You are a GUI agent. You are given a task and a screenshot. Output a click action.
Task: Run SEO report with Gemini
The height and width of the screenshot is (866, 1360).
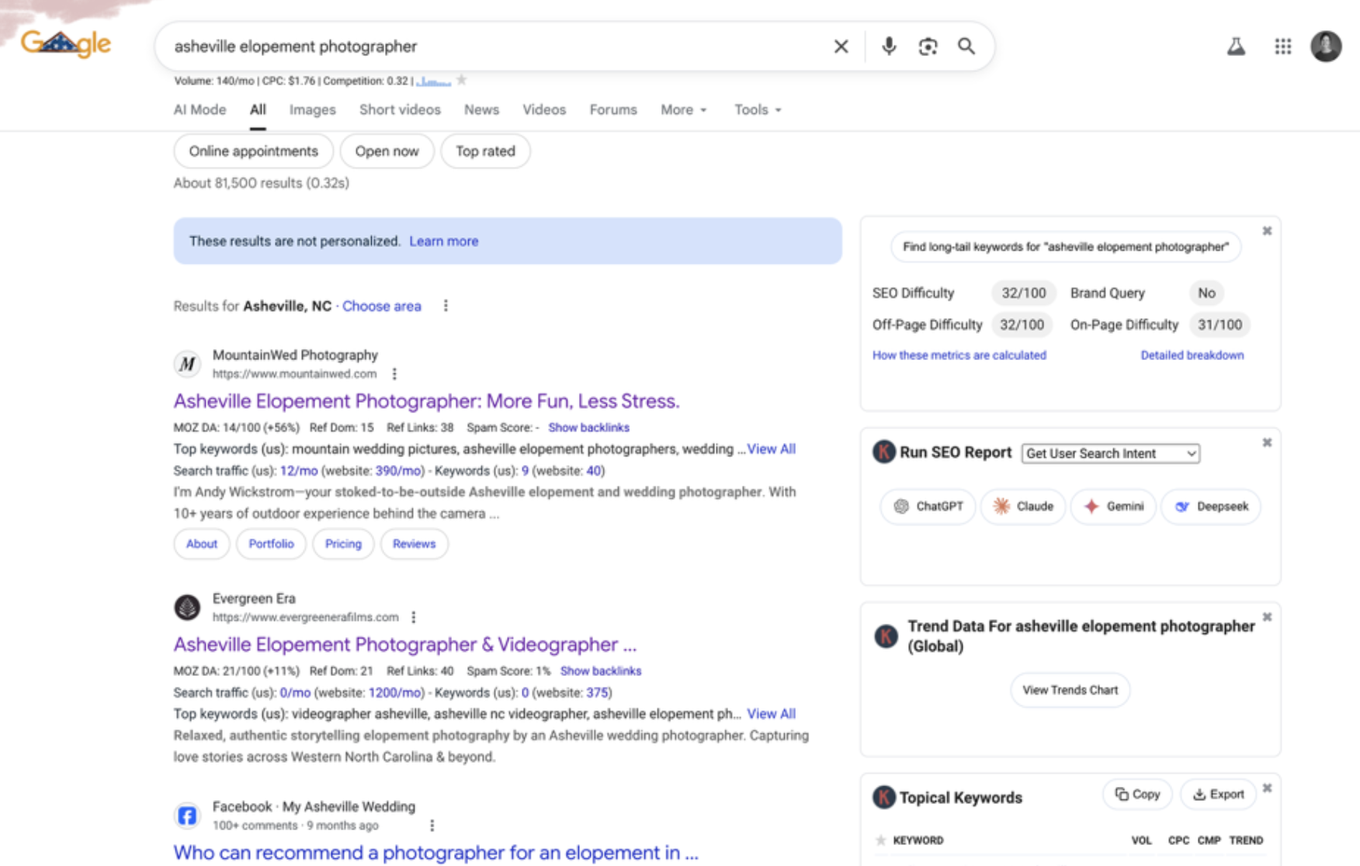tap(1112, 506)
